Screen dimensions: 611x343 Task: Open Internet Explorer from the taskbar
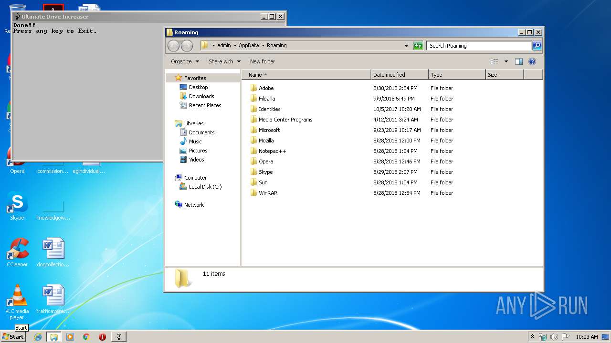tap(38, 337)
